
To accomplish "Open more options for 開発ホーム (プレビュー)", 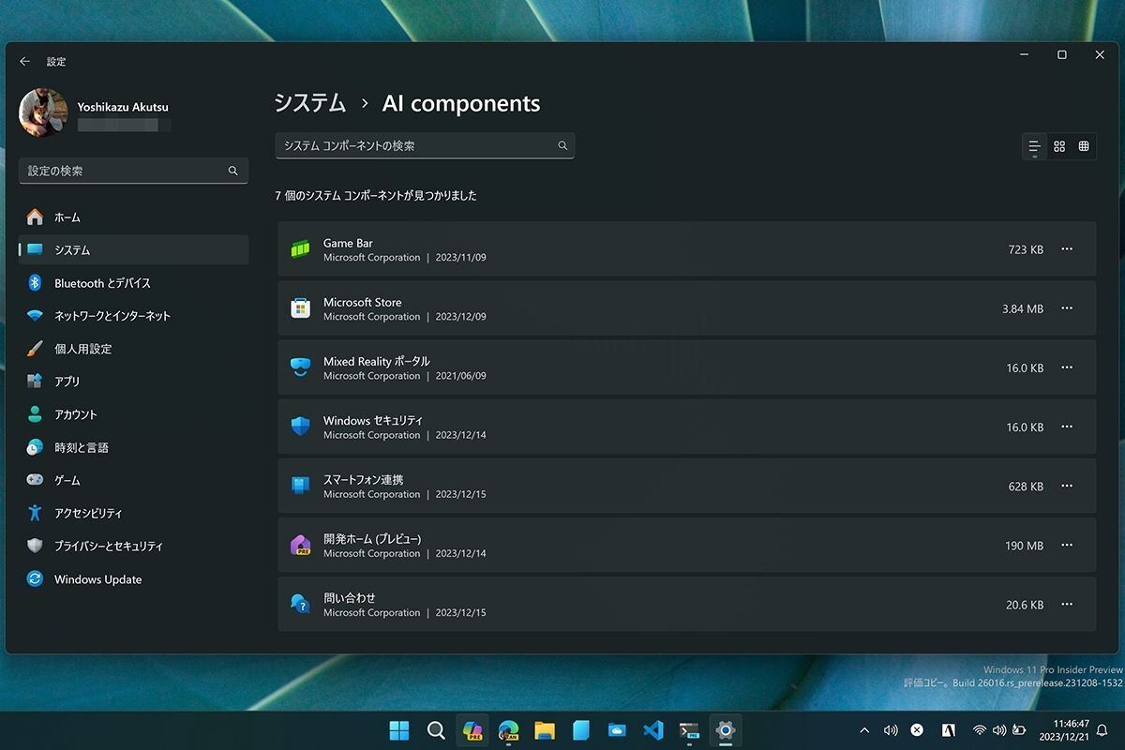I will [1067, 545].
